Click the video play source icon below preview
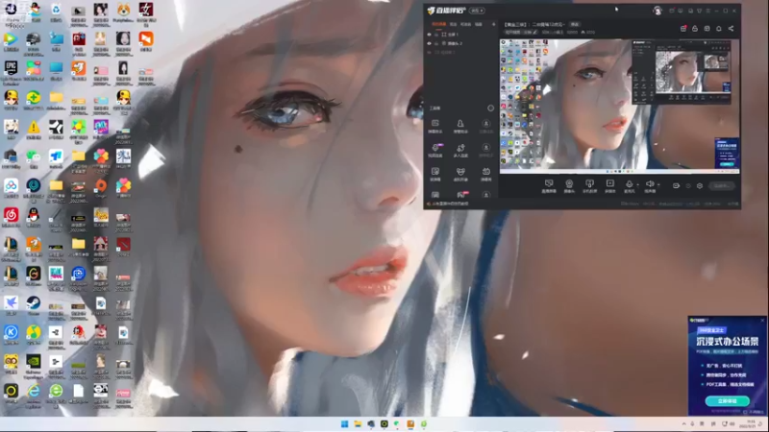 point(610,185)
